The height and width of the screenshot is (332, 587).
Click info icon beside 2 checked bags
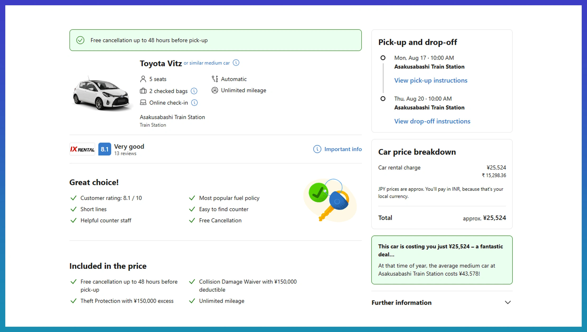(194, 91)
